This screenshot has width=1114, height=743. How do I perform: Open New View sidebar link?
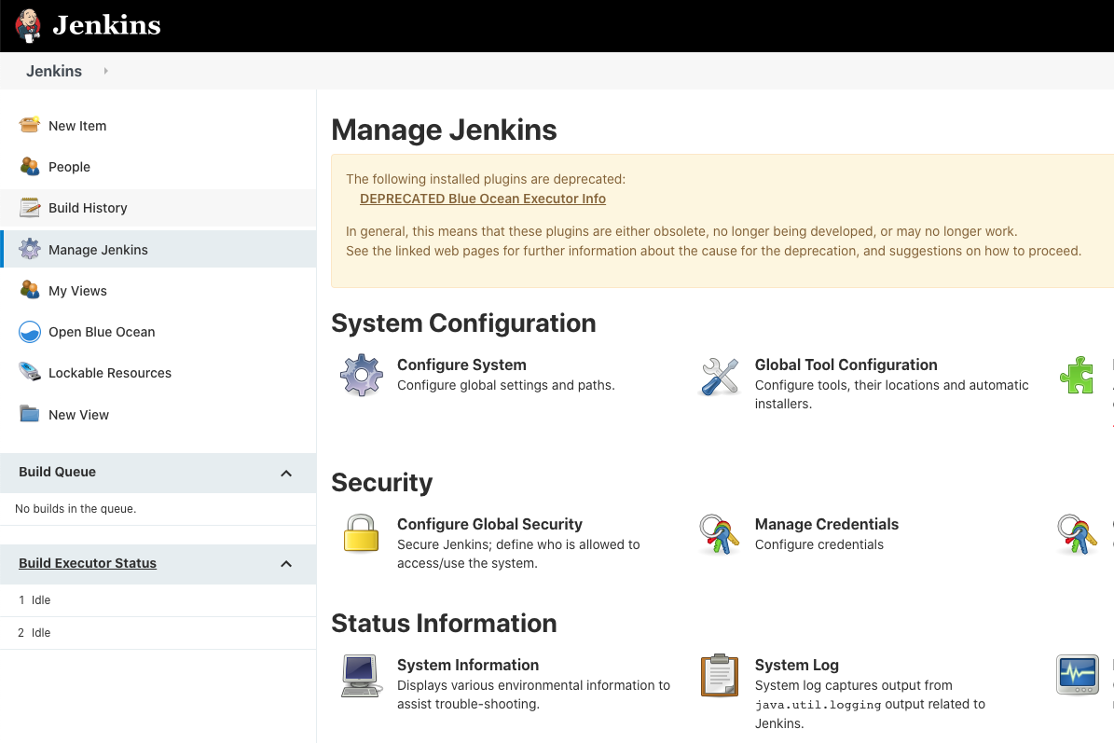tap(79, 415)
